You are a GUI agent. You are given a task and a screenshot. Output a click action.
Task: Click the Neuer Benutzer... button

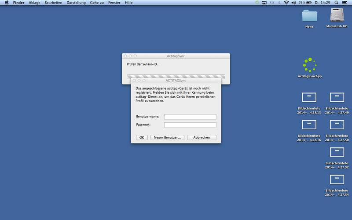[x=167, y=137]
